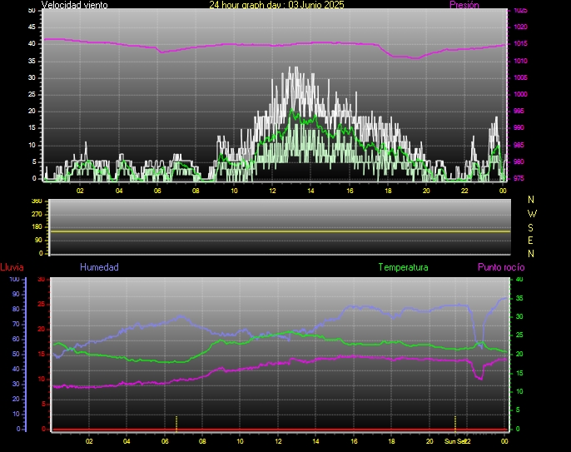Click the green "Temperatura" legend label
Viewport: 571px width, 452px height.
pyautogui.click(x=403, y=267)
